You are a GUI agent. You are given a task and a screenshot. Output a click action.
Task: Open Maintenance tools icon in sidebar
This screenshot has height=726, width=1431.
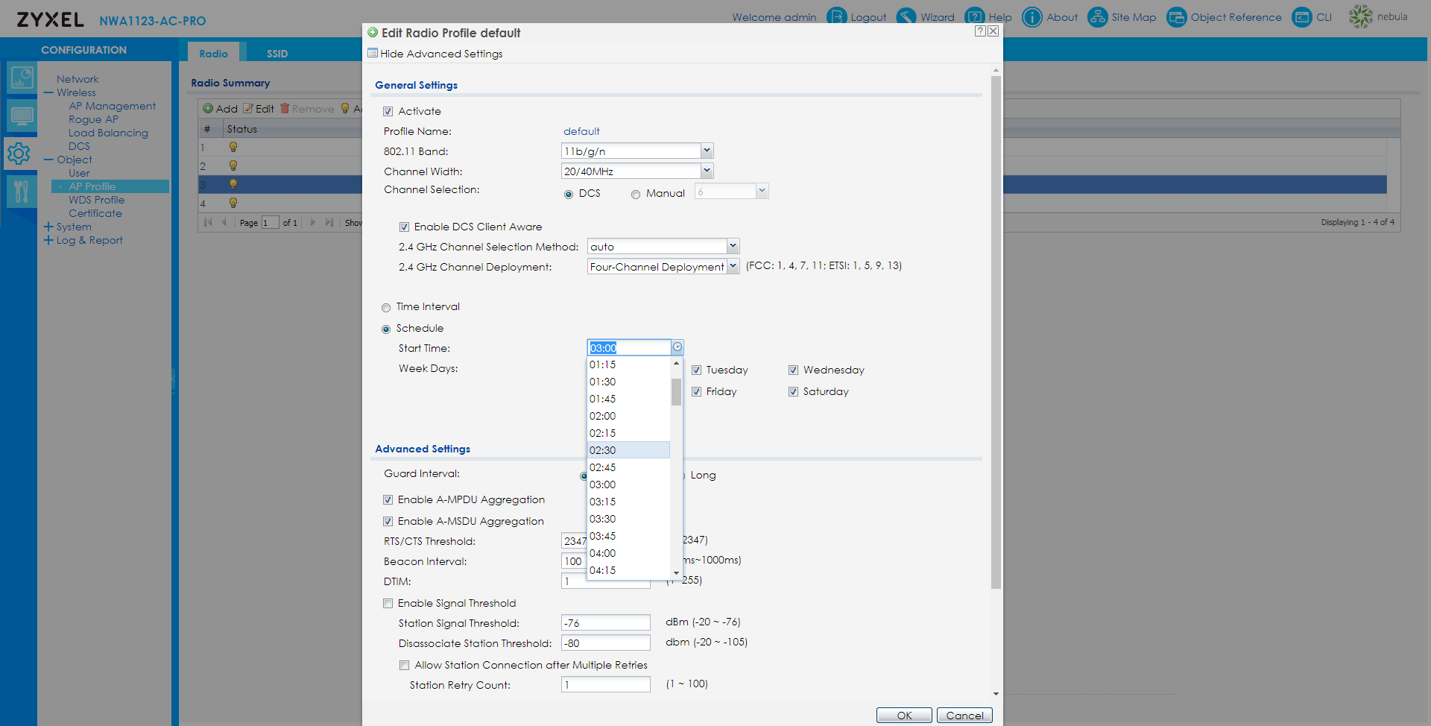coord(22,192)
